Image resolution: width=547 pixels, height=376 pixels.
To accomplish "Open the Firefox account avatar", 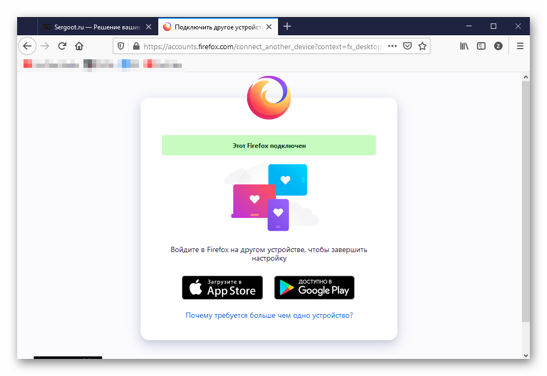I will (x=498, y=46).
